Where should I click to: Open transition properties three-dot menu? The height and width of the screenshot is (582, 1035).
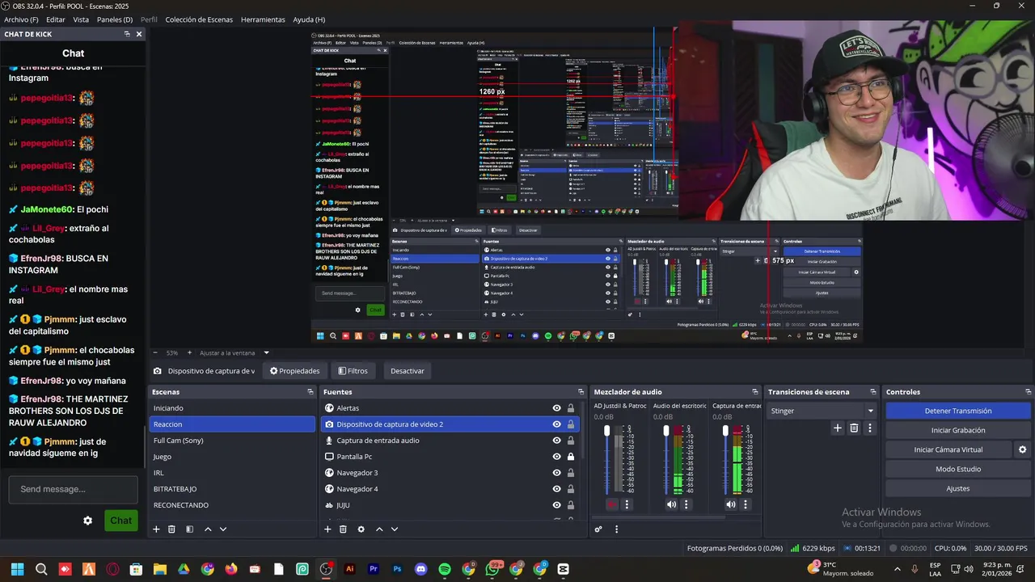click(870, 428)
